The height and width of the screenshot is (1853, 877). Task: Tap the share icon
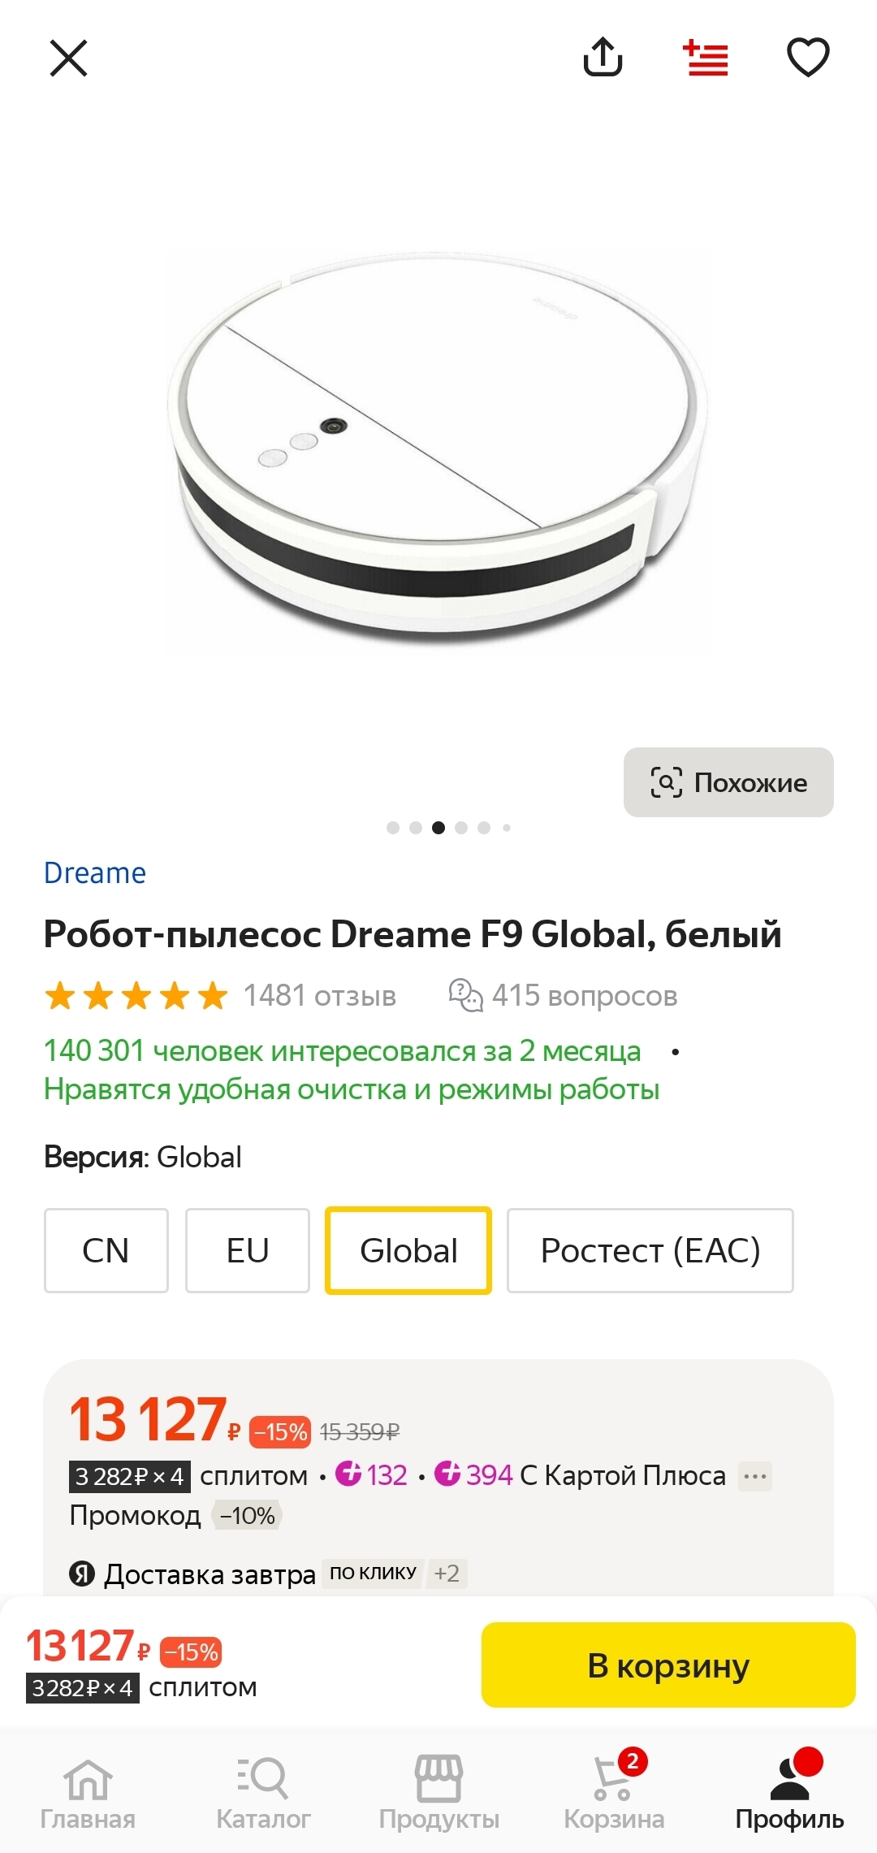603,57
